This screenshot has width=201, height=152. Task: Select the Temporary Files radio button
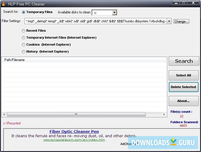coord(24,12)
